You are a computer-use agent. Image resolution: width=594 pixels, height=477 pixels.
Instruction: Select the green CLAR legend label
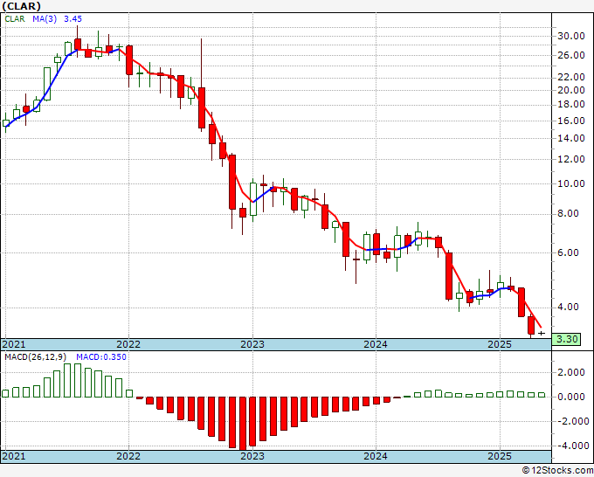click(x=15, y=19)
